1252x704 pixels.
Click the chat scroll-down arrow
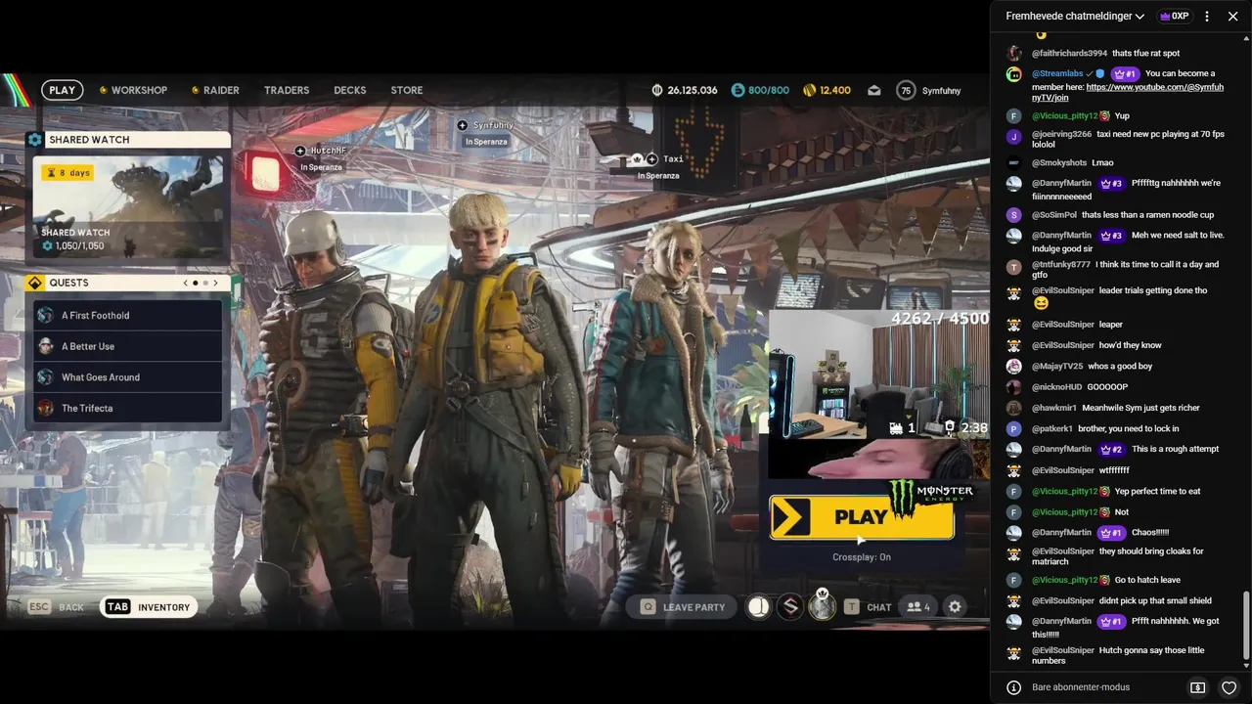click(x=1246, y=665)
